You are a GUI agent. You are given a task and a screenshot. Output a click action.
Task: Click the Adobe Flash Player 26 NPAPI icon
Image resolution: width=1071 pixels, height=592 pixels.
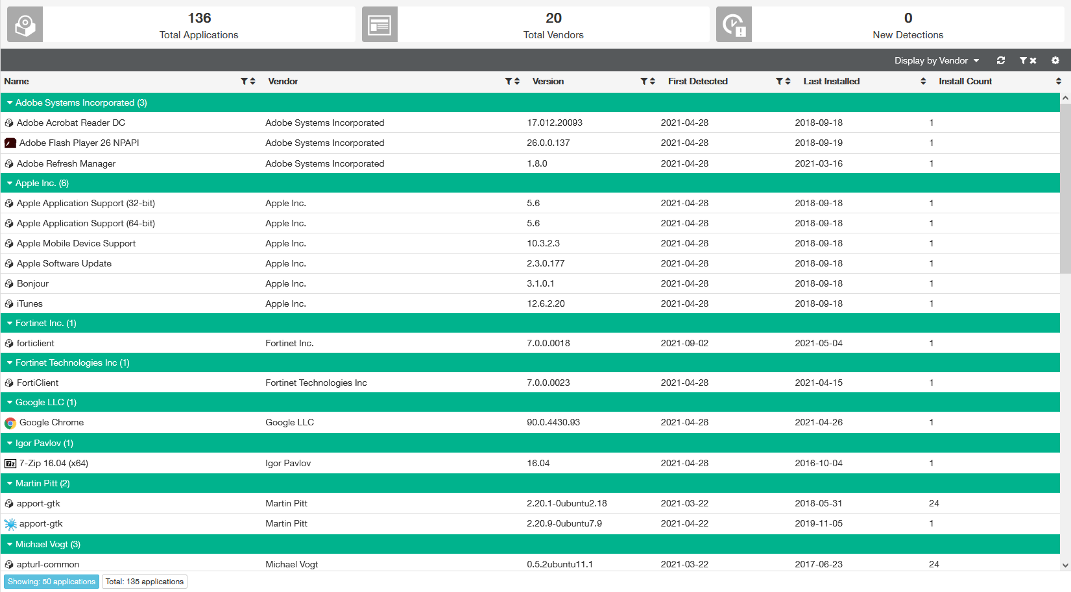coord(10,143)
